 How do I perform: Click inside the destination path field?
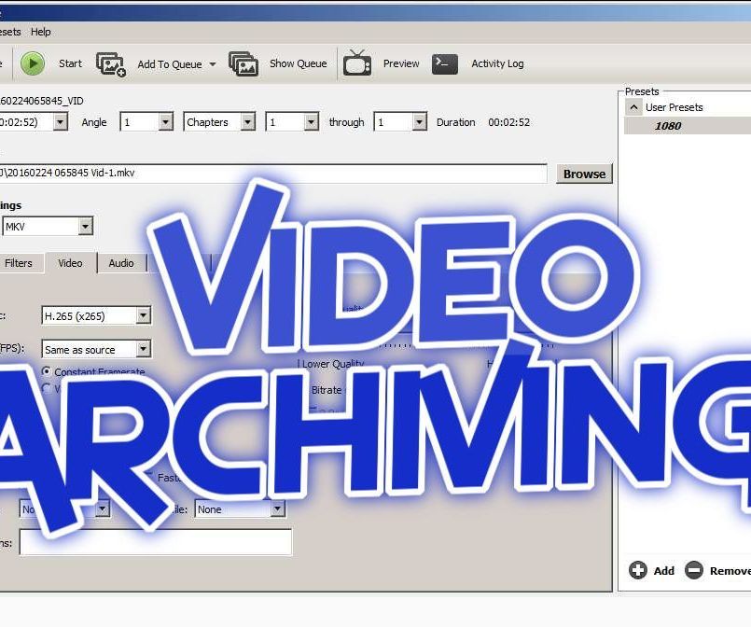pyautogui.click(x=280, y=174)
